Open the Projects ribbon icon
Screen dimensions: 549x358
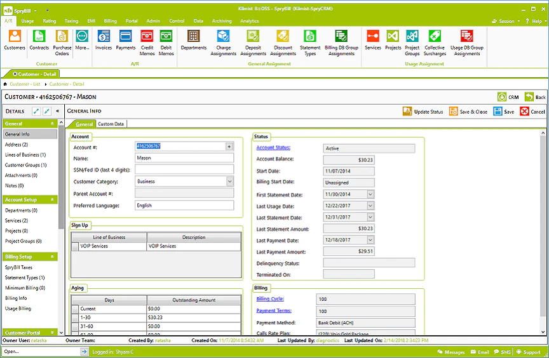click(x=393, y=40)
